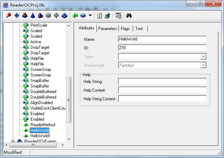Screen dimensions: 224x158
Task: Select the Active tree item
Action: [36, 42]
